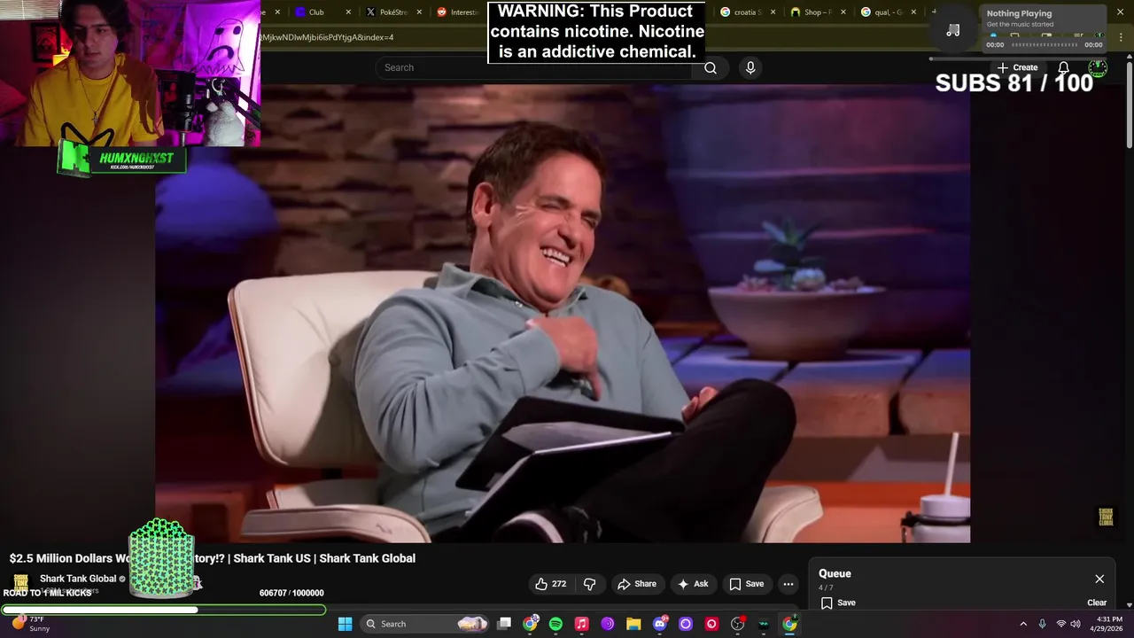Click the page vertical scrollbar
The image size is (1134, 638).
1129,105
